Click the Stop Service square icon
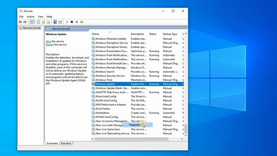The image size is (277, 156). [x=72, y=22]
